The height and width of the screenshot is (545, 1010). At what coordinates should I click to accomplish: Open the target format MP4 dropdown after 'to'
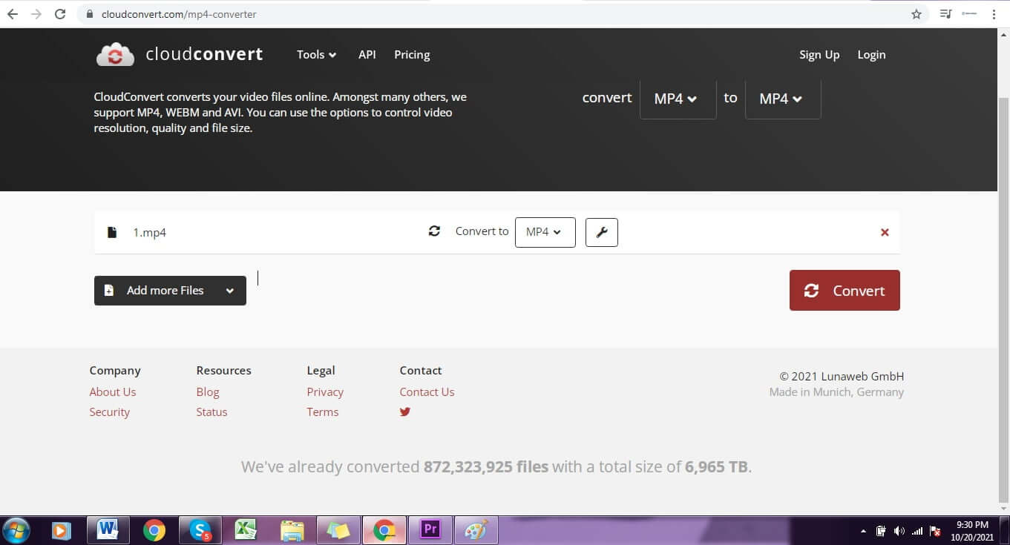pyautogui.click(x=783, y=98)
